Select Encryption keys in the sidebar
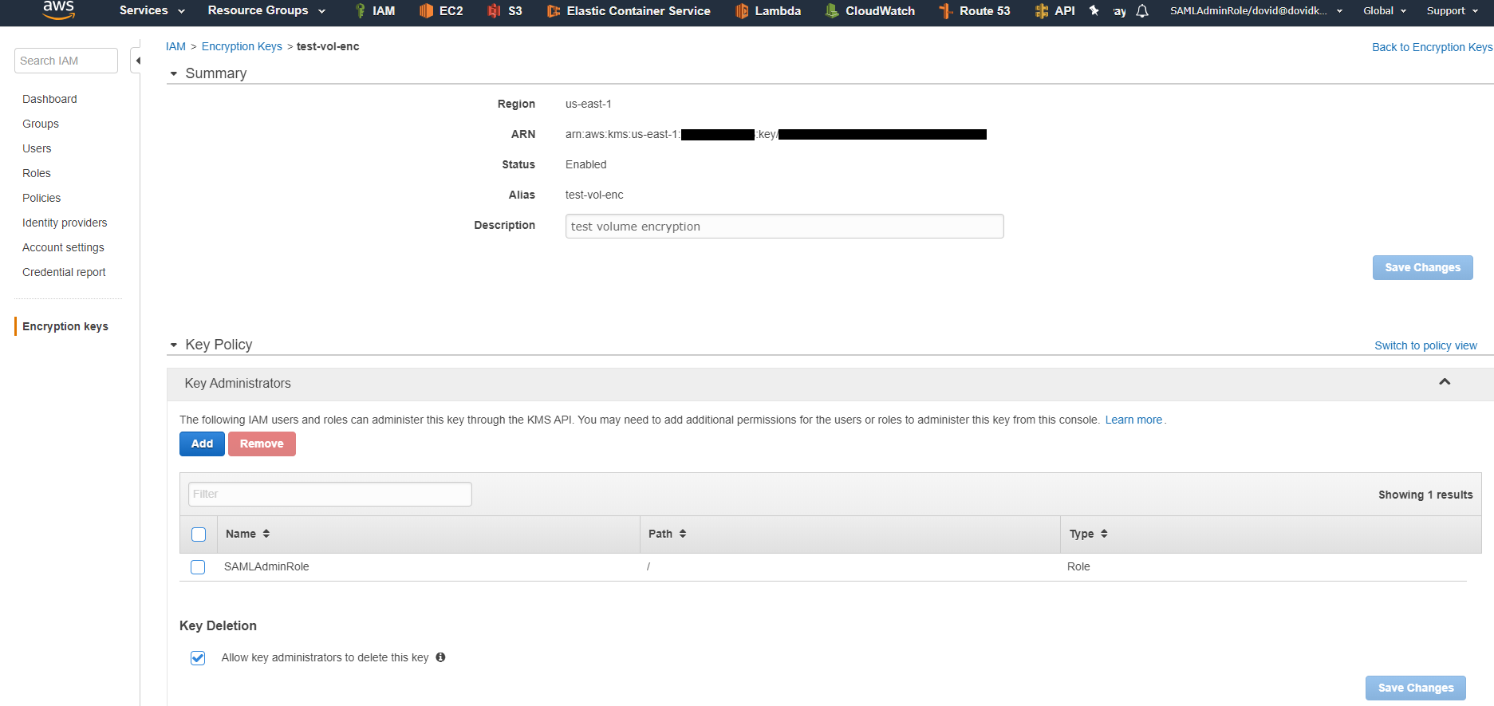Image resolution: width=1494 pixels, height=706 pixels. tap(65, 326)
